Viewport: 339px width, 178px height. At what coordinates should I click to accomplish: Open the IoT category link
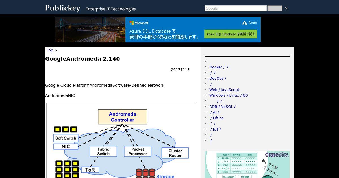pyautogui.click(x=216, y=129)
